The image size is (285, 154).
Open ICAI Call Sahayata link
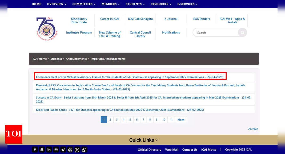[140, 19]
